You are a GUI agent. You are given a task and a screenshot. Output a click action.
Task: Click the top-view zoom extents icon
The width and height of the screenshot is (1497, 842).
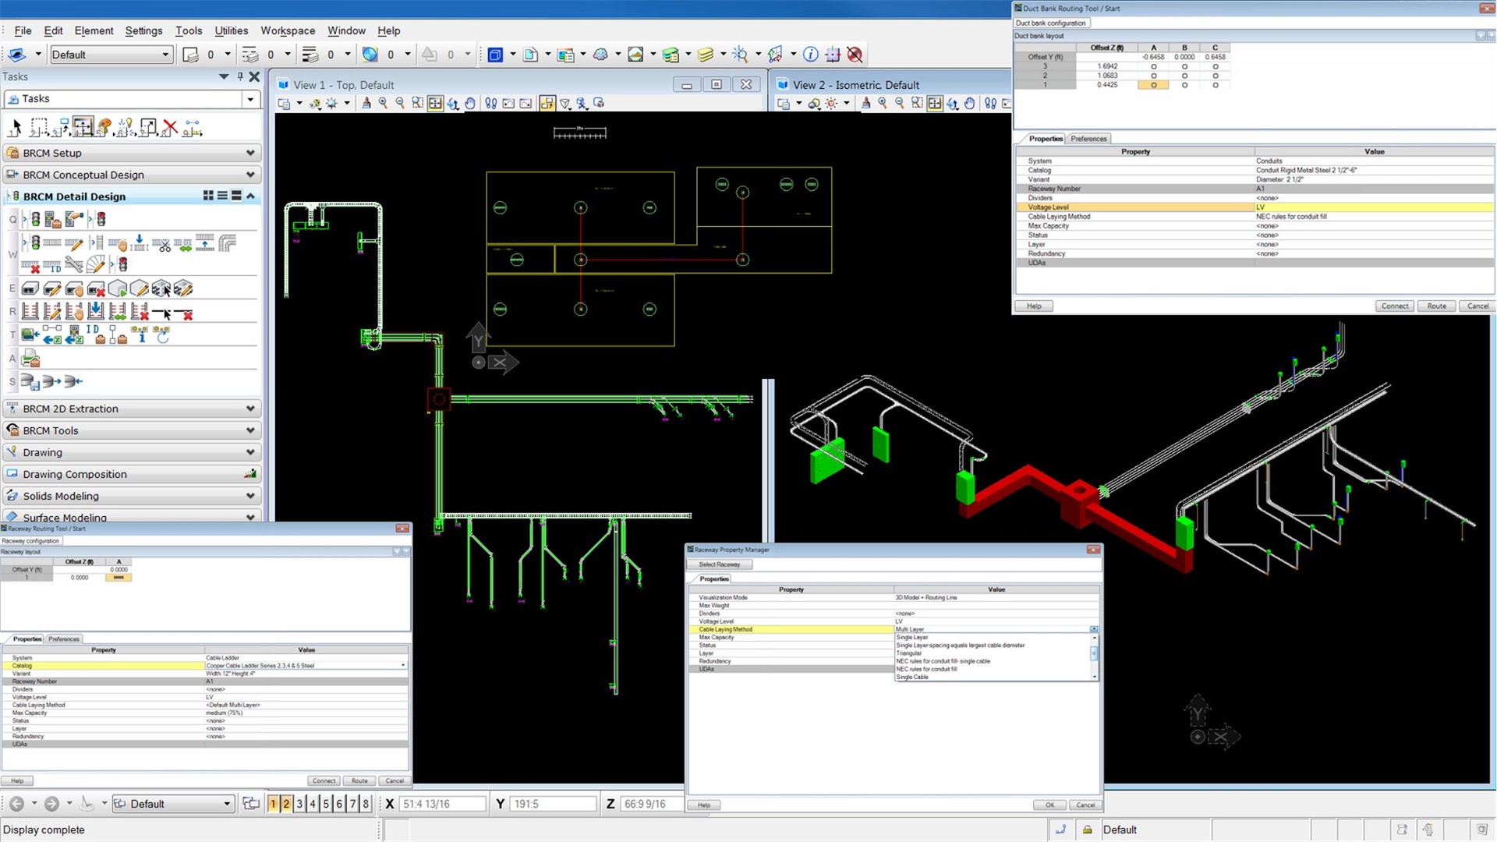point(435,102)
